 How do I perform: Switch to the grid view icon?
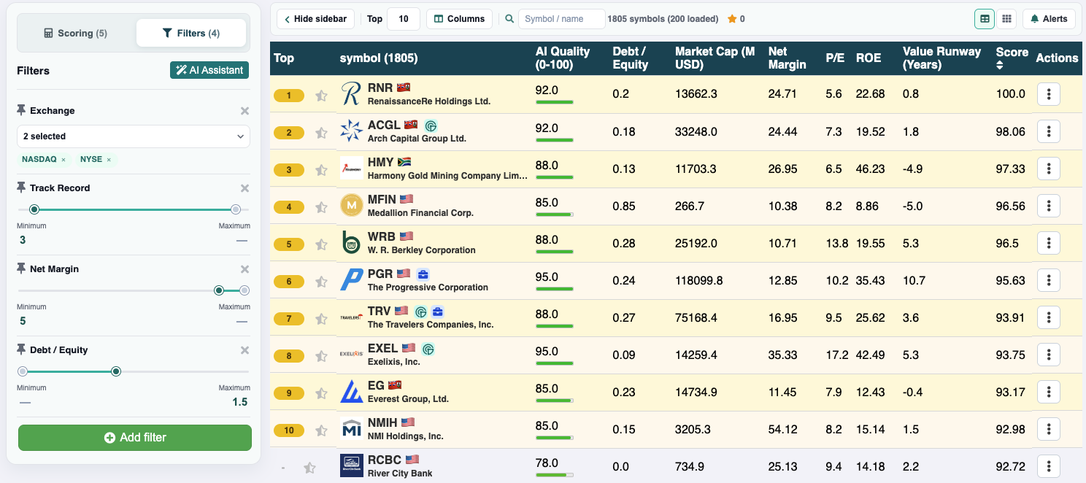tap(1006, 19)
